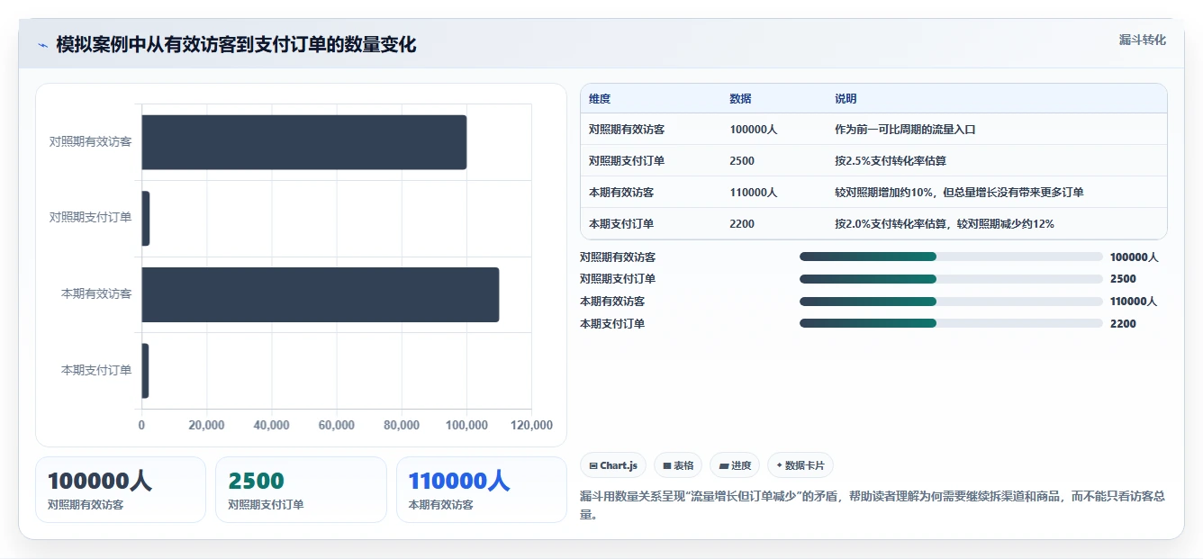This screenshot has height=559, width=1203.
Task: Click the 110000人 progress value
Action: point(1134,302)
